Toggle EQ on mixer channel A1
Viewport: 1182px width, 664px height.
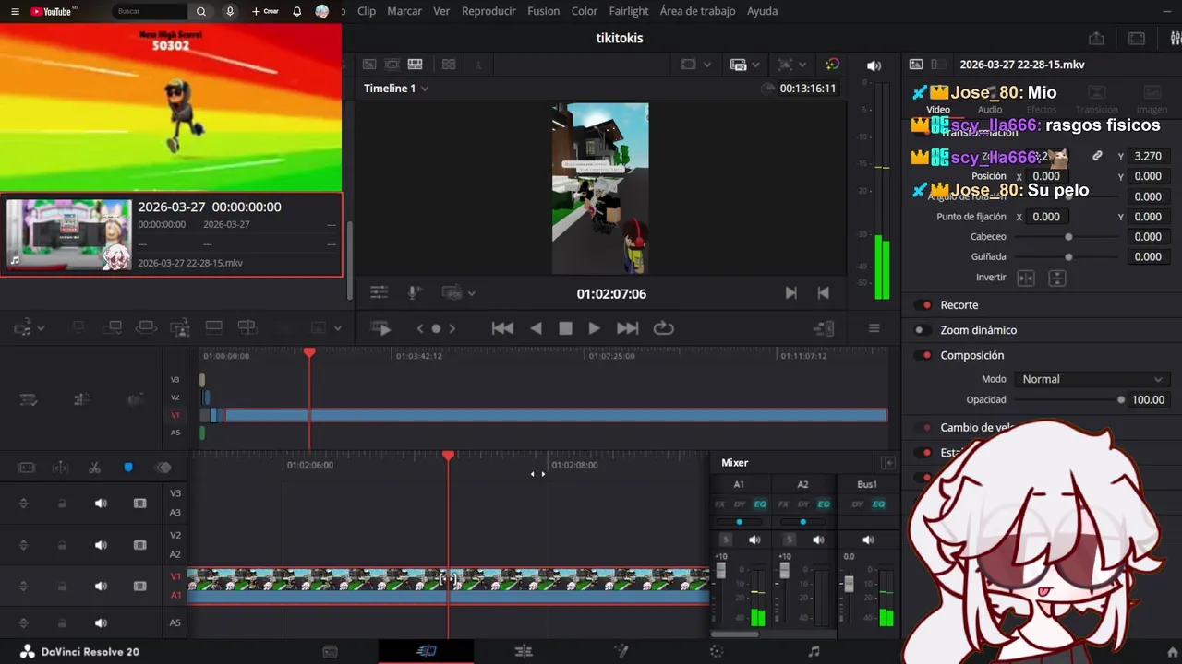(760, 504)
